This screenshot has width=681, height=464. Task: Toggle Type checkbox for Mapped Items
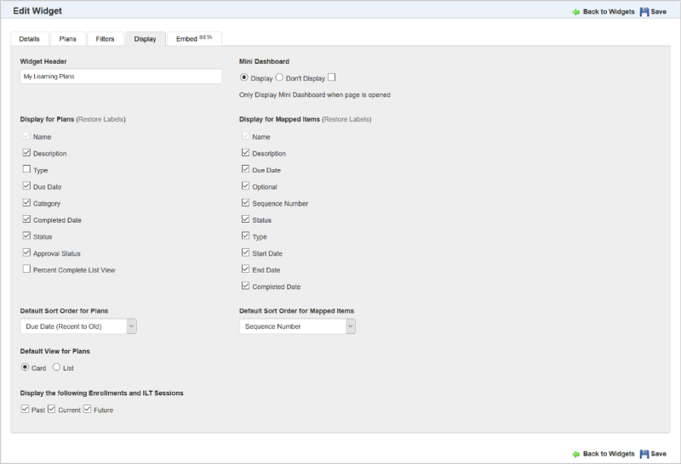(245, 235)
